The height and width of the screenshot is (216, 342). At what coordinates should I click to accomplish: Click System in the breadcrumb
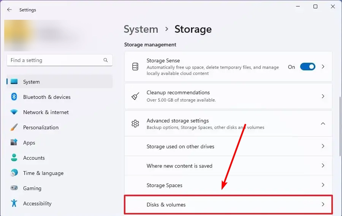pyautogui.click(x=141, y=29)
